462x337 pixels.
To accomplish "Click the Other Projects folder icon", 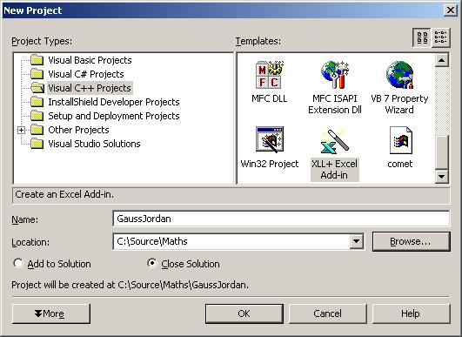I will pyautogui.click(x=37, y=130).
